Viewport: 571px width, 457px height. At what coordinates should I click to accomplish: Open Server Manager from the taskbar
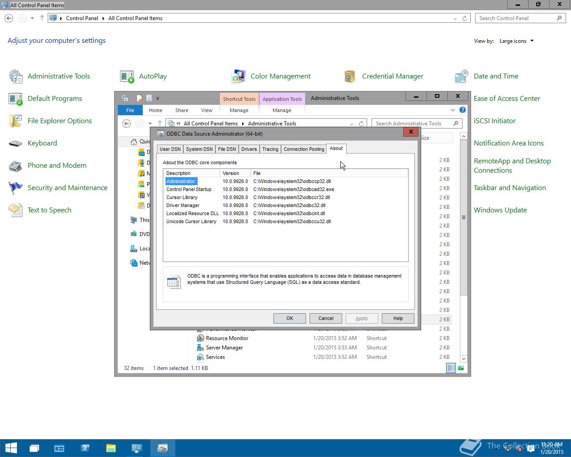coord(59,448)
